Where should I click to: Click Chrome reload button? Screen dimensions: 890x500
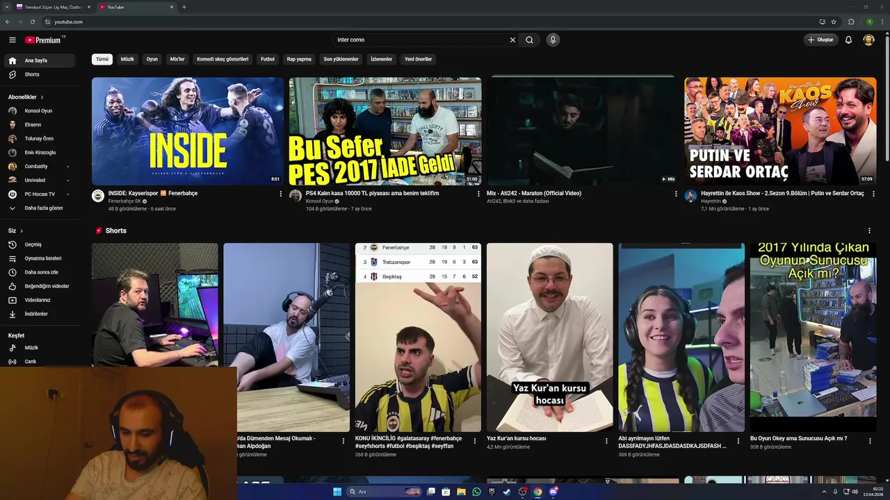click(x=32, y=22)
